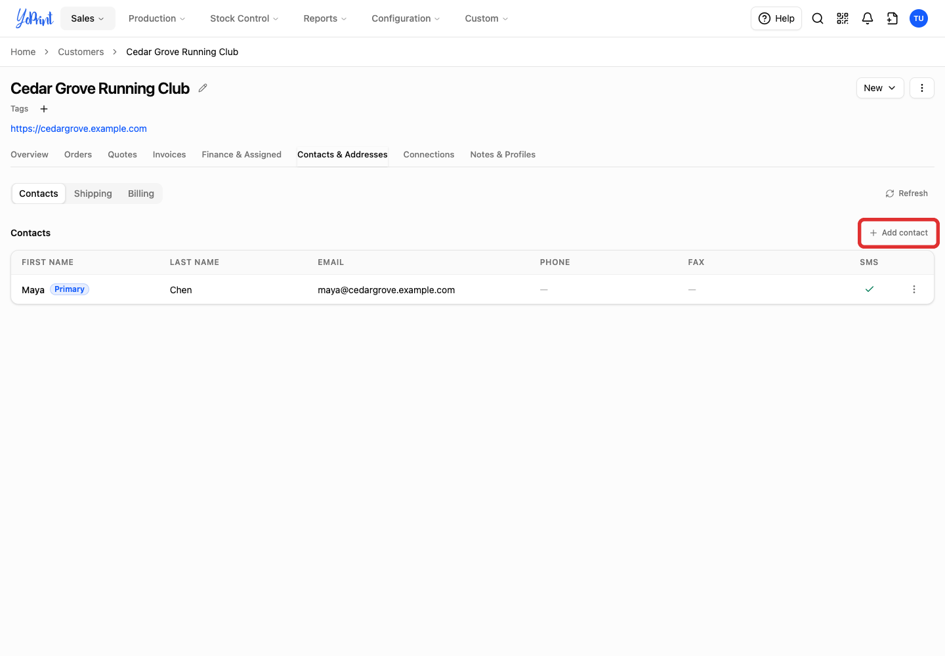
Task: Click the SMS checkmark for Maya
Action: point(870,289)
